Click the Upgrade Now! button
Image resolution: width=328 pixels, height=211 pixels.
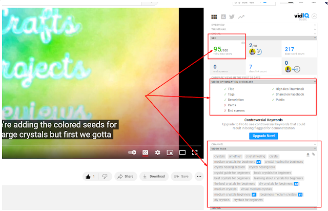pyautogui.click(x=263, y=136)
